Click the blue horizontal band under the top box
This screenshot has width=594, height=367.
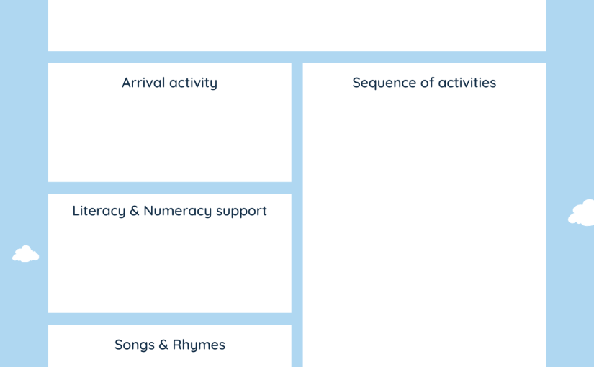(297, 57)
